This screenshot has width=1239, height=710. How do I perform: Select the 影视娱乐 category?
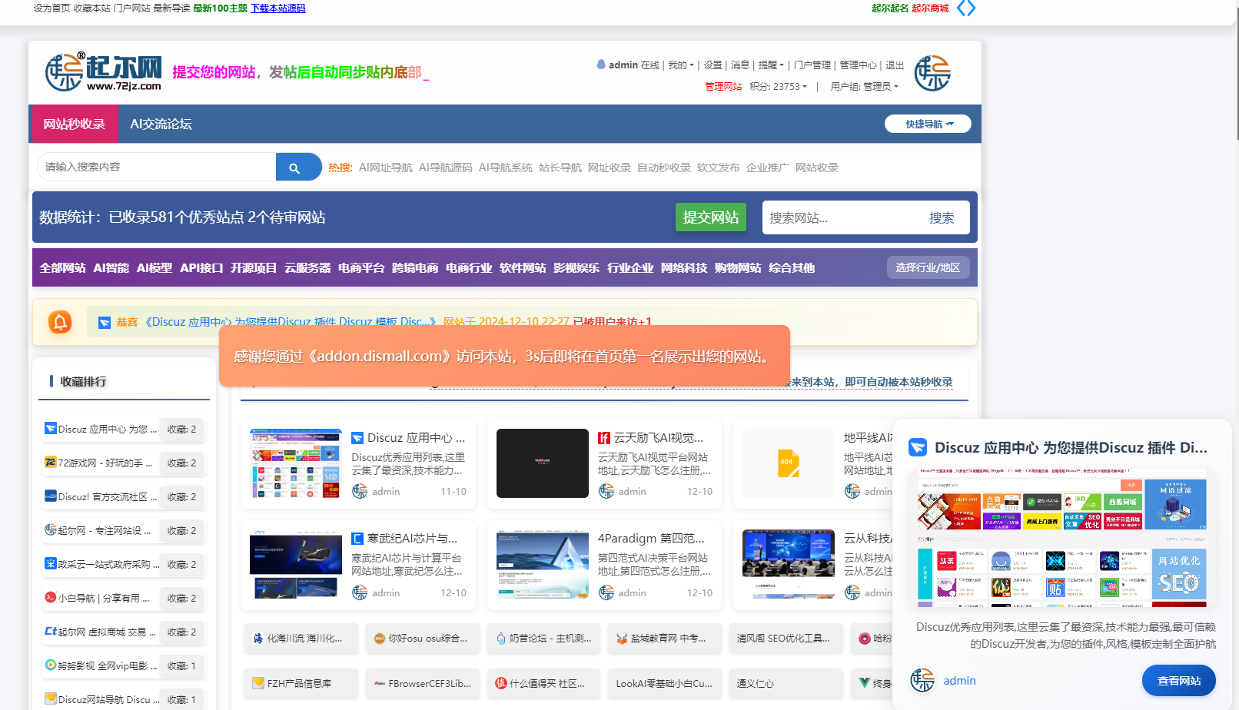point(576,268)
